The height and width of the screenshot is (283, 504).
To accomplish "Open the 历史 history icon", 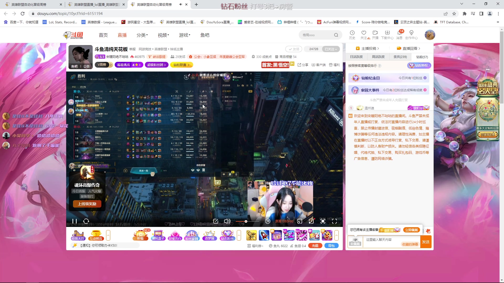I will 352,35.
